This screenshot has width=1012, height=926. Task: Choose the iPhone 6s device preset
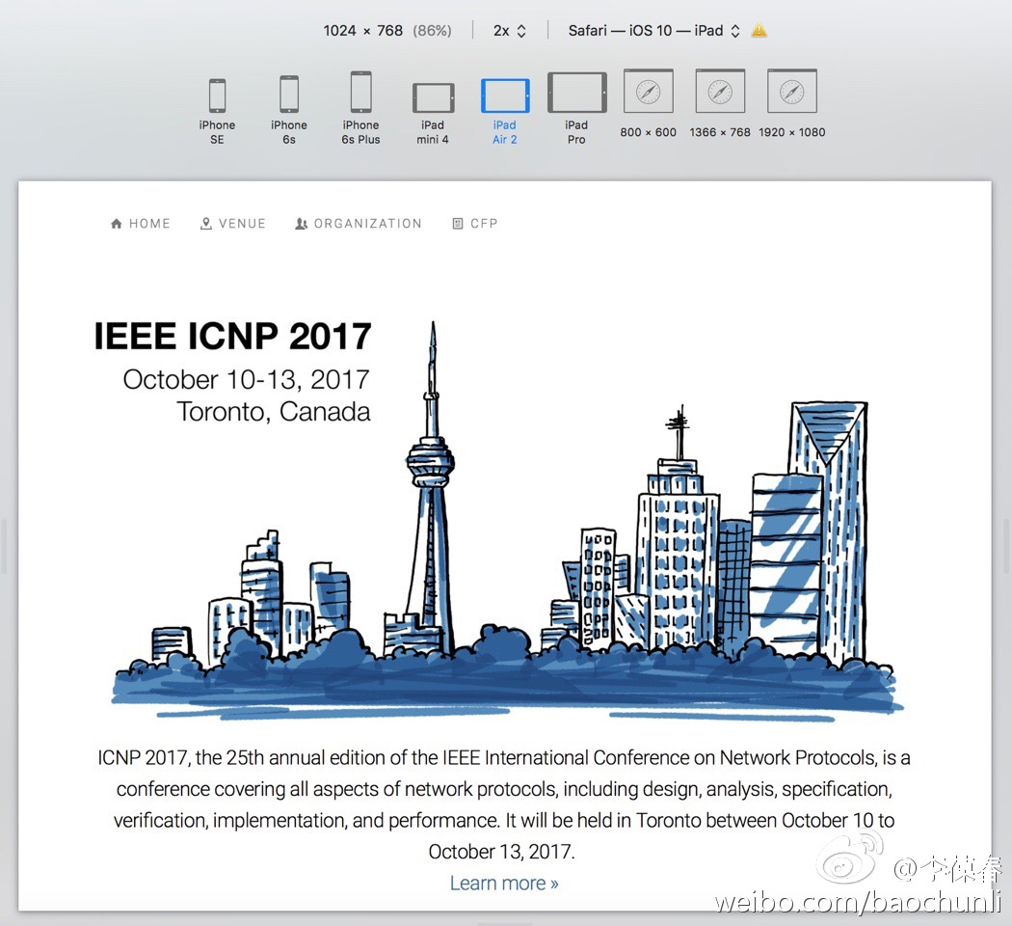(288, 95)
